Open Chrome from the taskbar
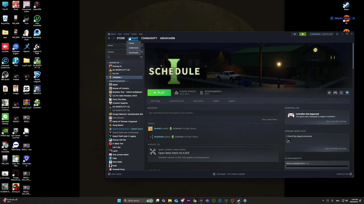The image size is (364, 204). [x=195, y=201]
